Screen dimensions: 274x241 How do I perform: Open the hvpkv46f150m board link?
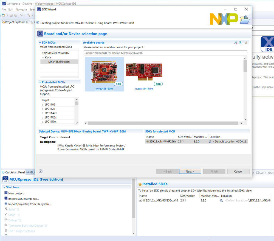(144, 89)
